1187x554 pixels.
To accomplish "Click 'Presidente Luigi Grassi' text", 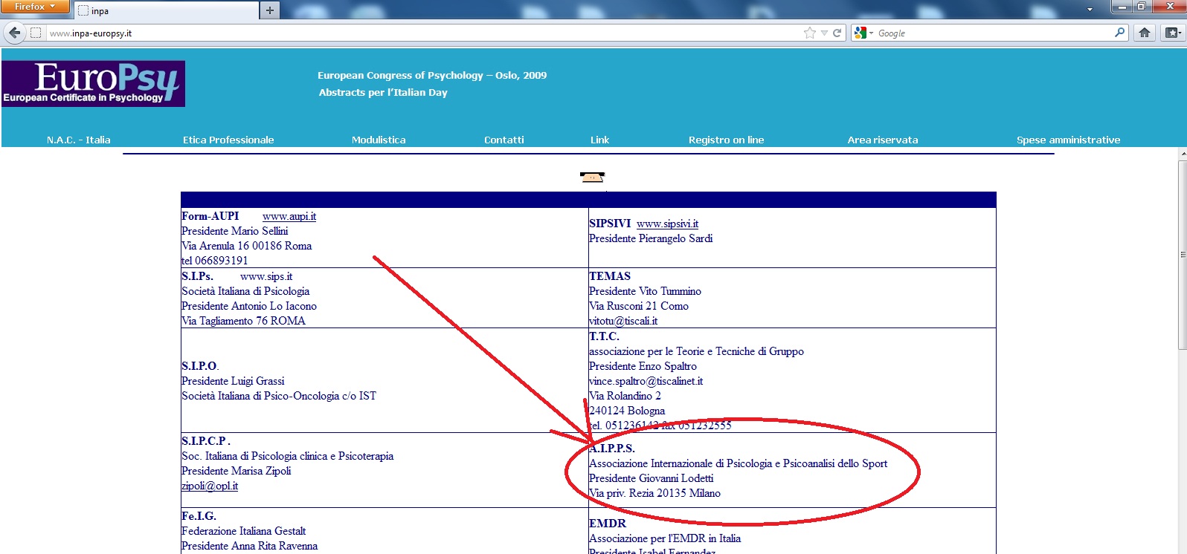I will coord(233,381).
